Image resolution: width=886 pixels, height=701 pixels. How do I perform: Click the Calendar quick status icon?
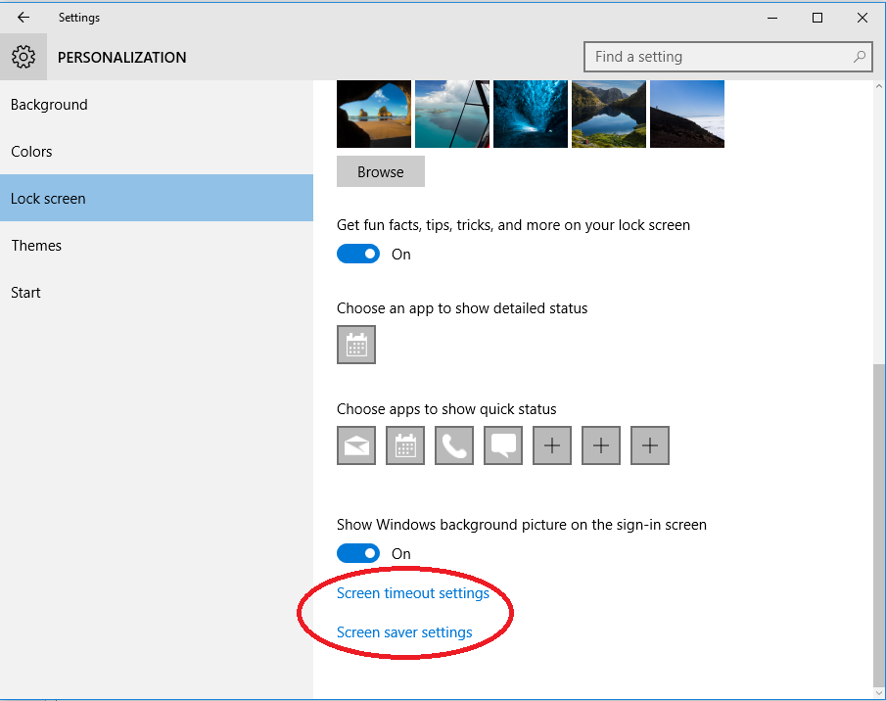405,445
